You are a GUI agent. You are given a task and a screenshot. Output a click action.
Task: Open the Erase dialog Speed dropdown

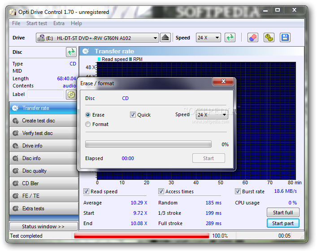(x=212, y=115)
